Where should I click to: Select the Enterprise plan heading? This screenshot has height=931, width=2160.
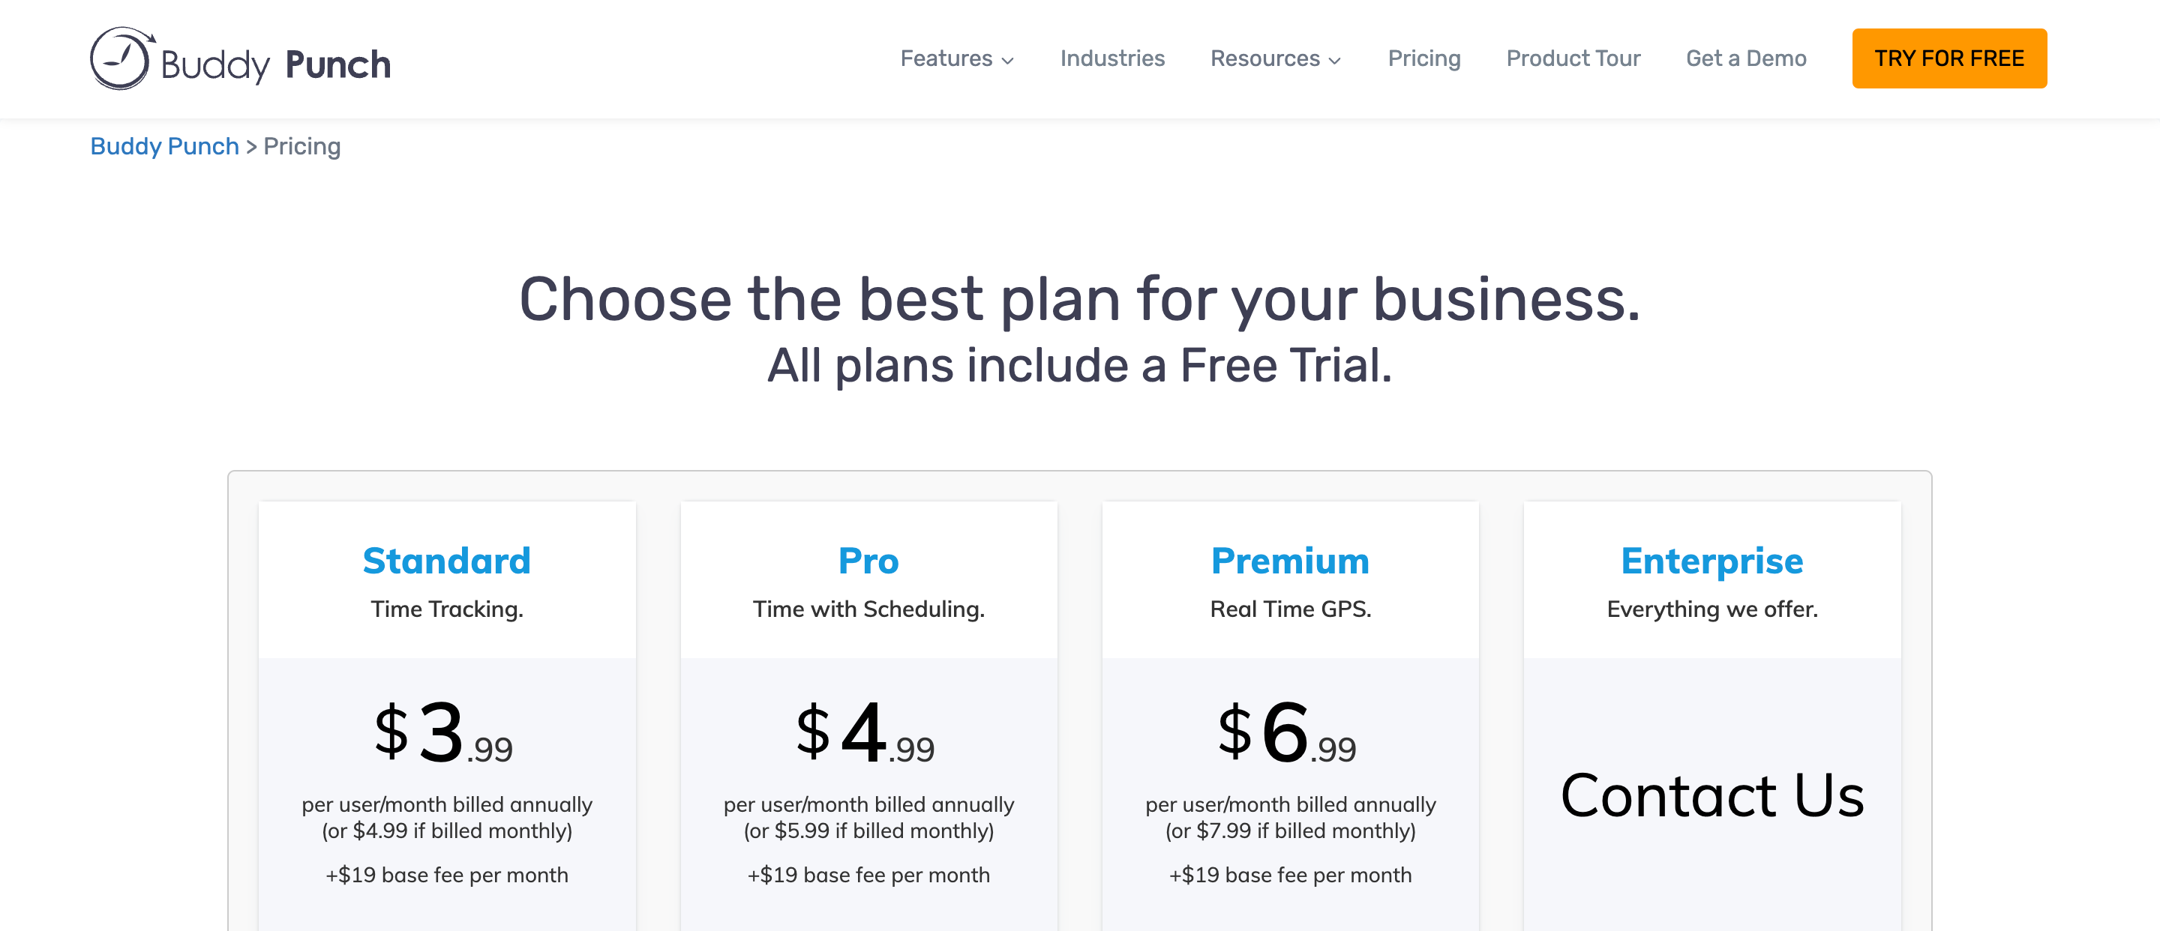[x=1711, y=560]
